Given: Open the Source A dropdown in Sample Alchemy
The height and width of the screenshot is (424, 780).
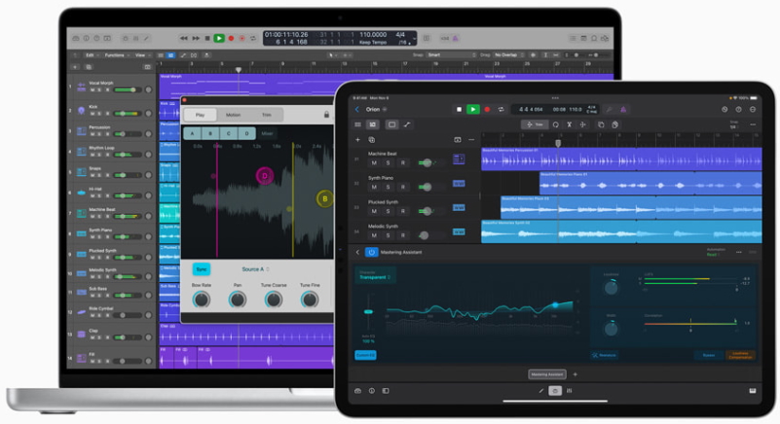Looking at the screenshot, I should [255, 269].
